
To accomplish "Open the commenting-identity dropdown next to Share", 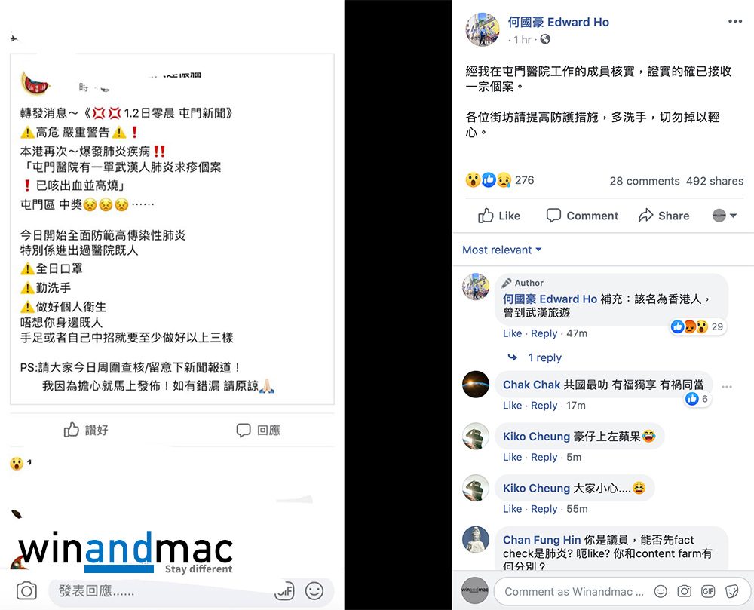I will click(724, 216).
